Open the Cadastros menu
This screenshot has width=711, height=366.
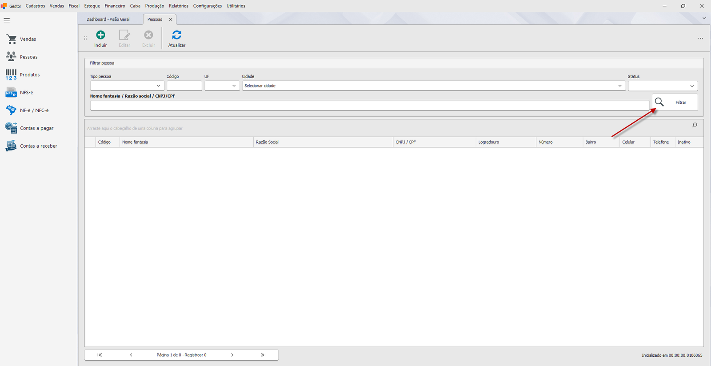point(35,6)
